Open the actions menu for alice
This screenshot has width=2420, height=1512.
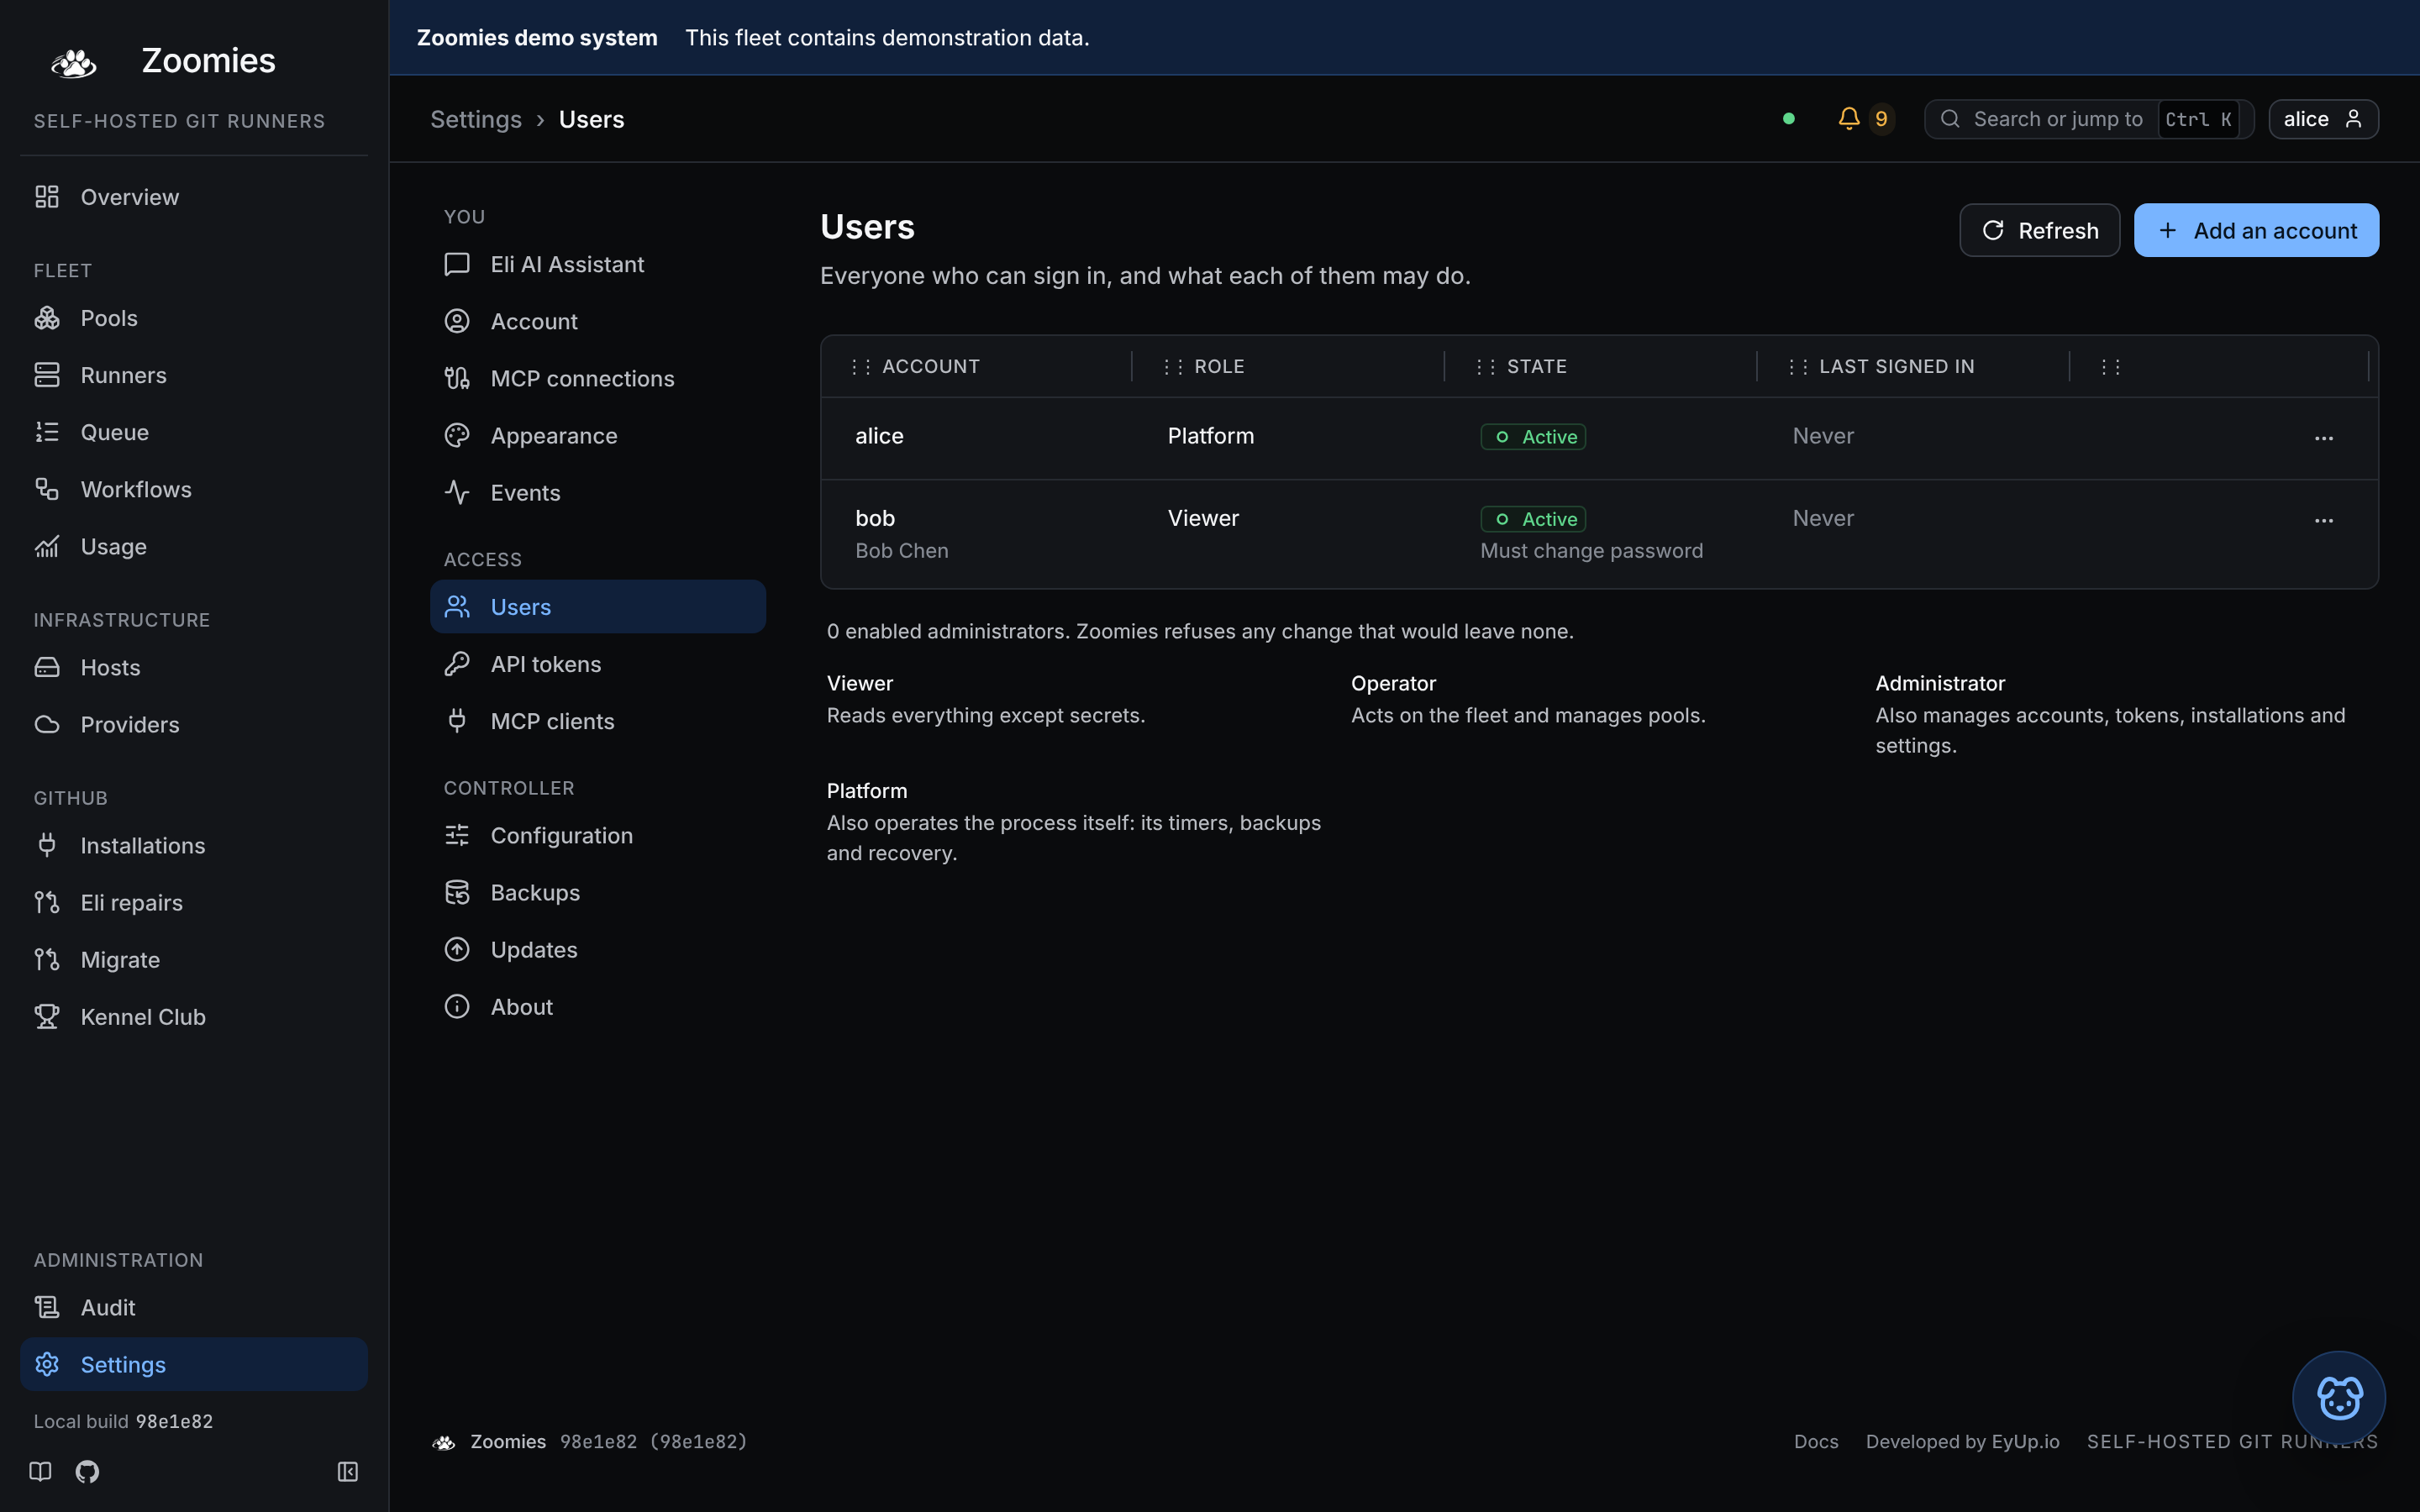coord(2323,438)
